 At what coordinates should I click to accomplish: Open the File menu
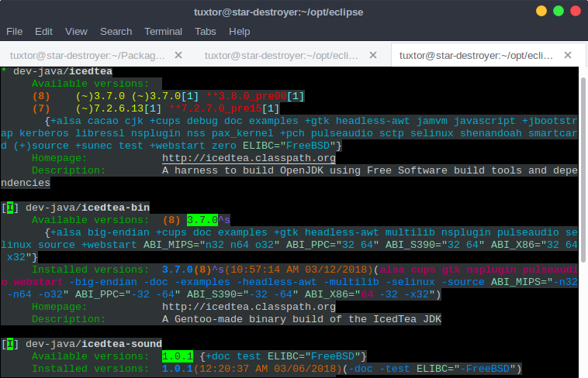(x=14, y=32)
